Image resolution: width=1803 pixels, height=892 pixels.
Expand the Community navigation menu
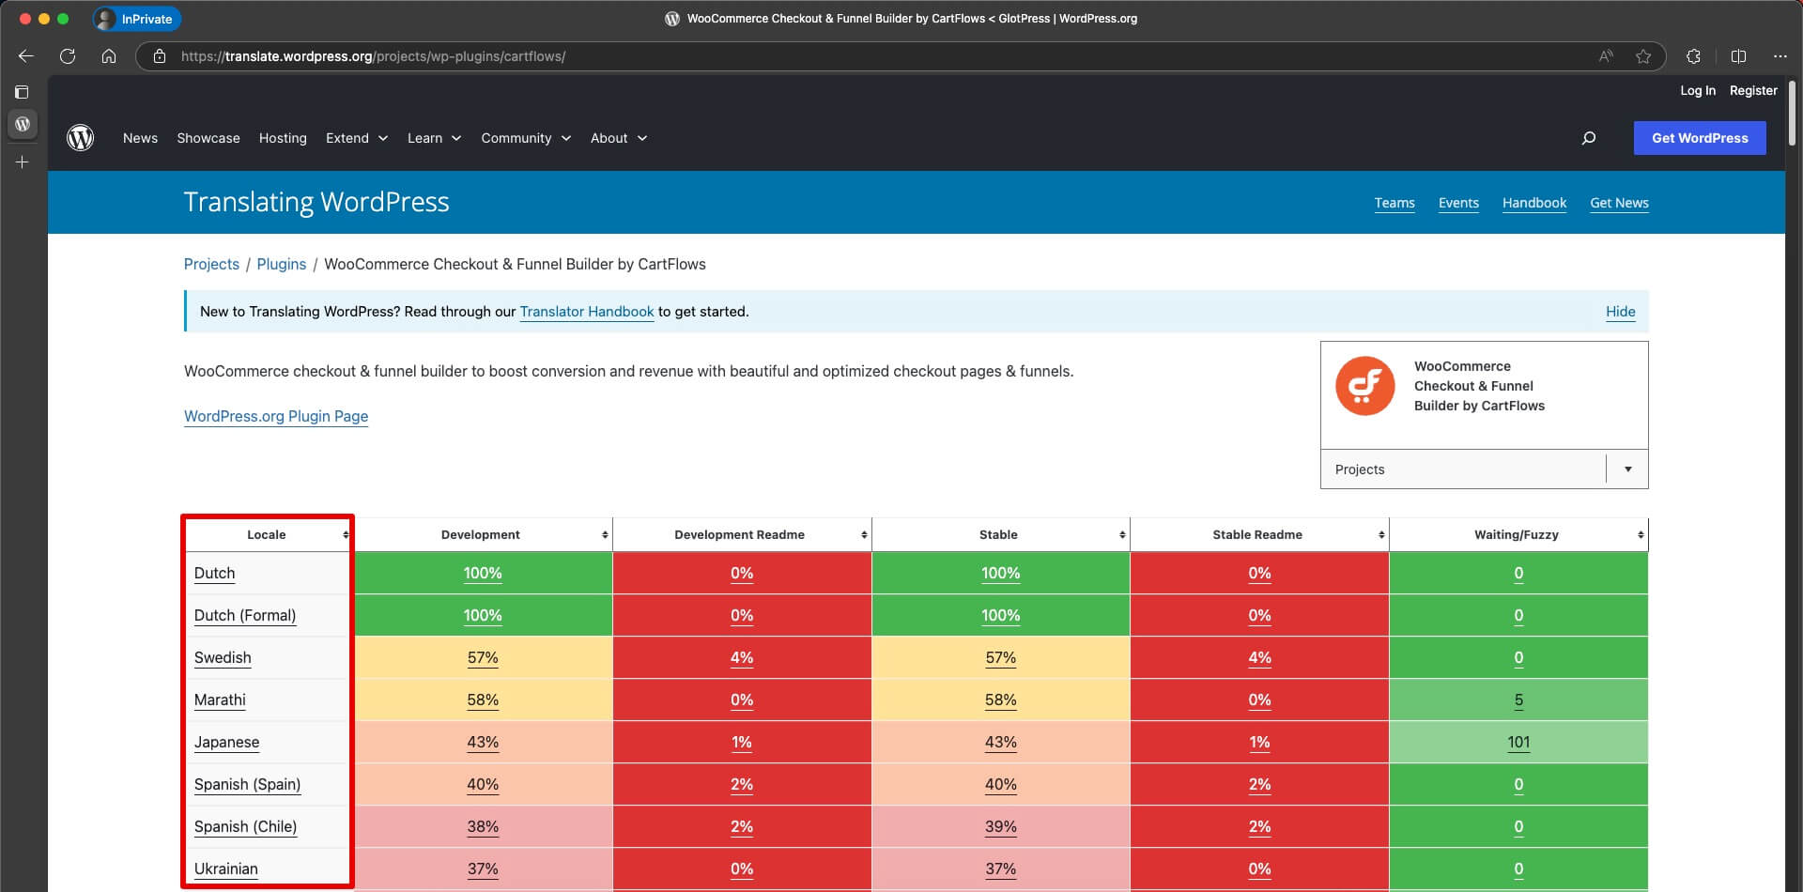[525, 138]
